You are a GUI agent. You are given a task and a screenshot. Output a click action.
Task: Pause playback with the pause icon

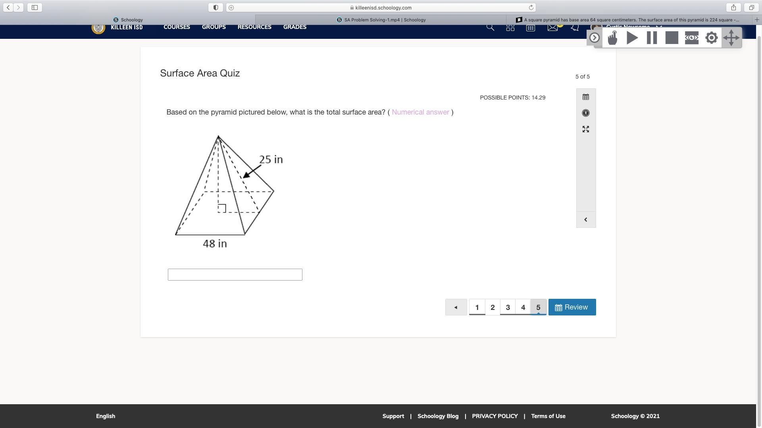652,38
